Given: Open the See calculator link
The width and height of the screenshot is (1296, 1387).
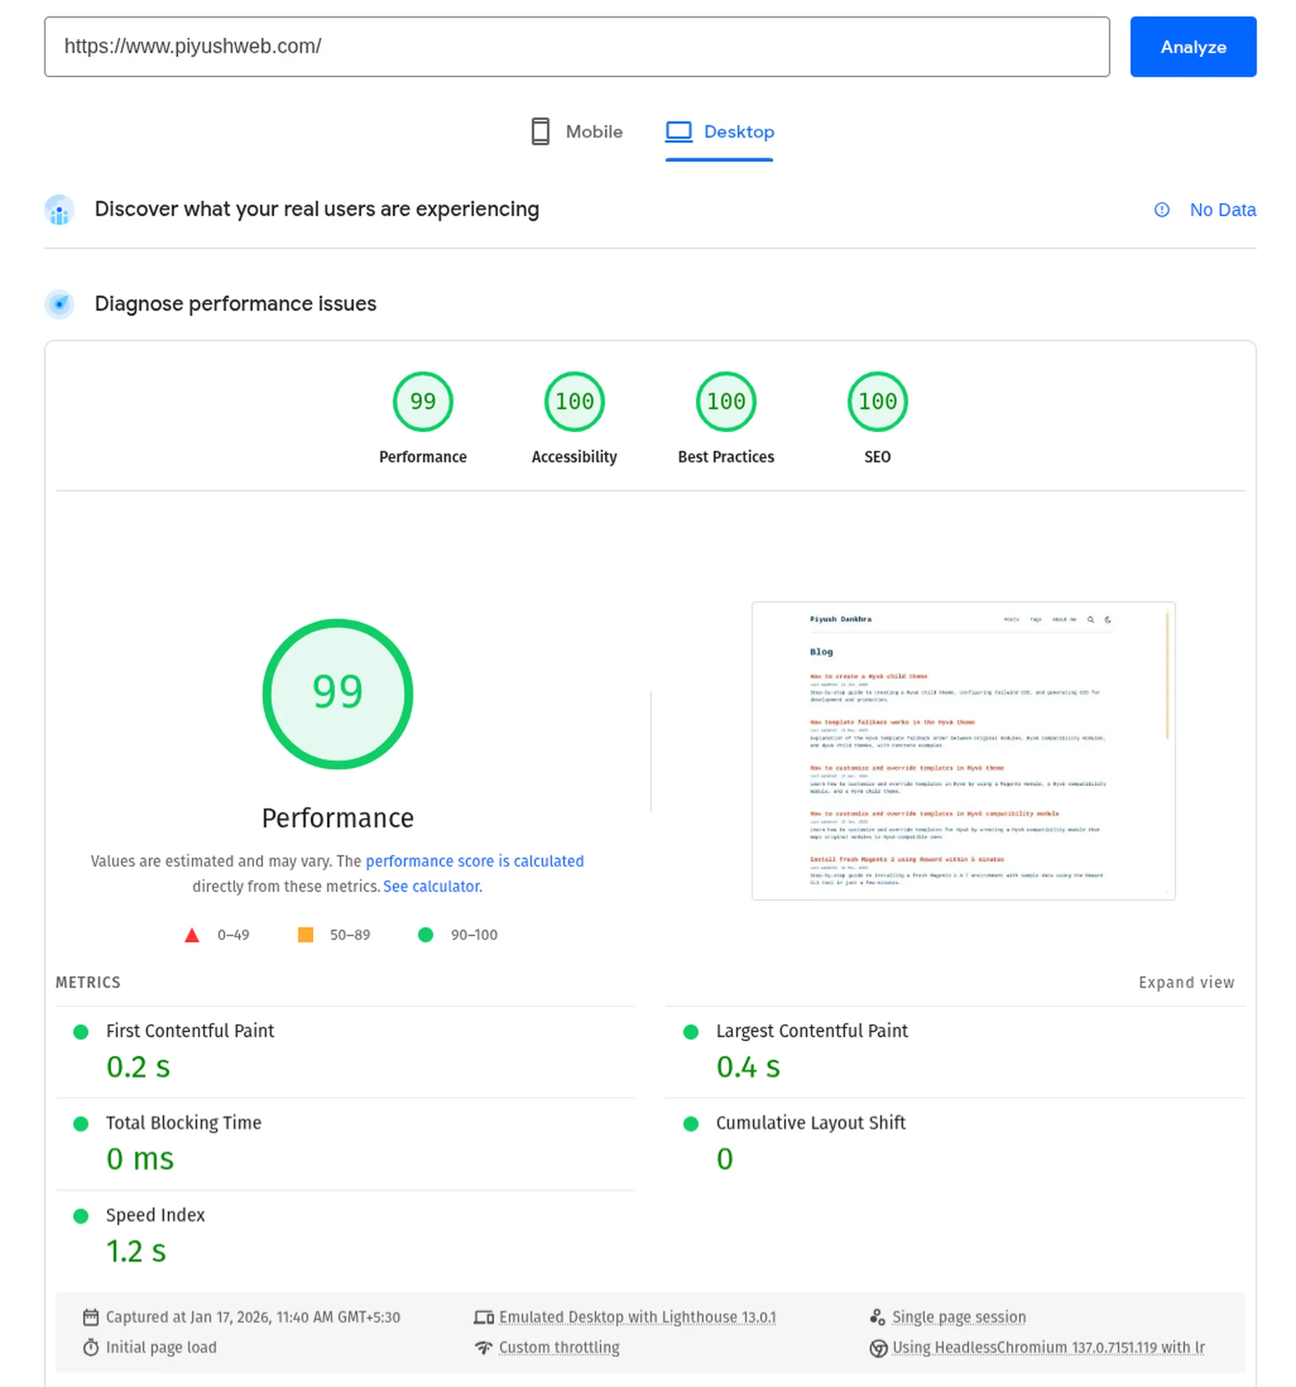Looking at the screenshot, I should 432,886.
